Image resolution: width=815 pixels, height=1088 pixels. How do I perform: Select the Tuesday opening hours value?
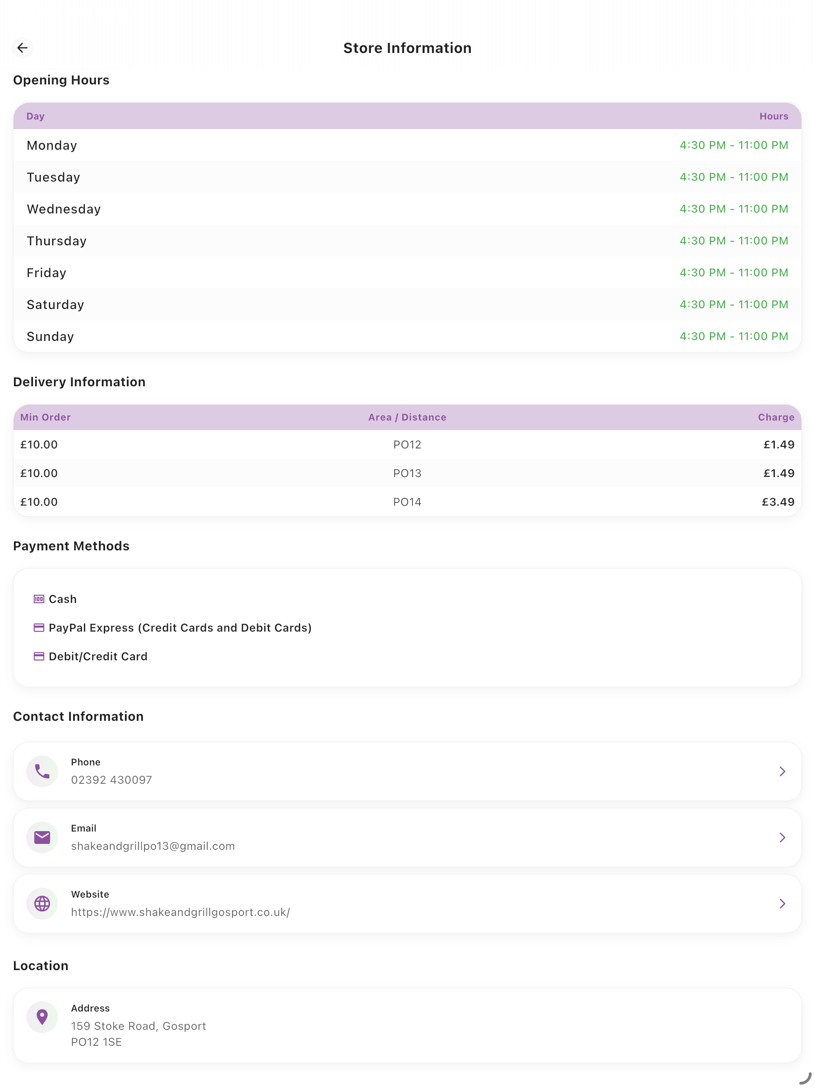point(733,177)
